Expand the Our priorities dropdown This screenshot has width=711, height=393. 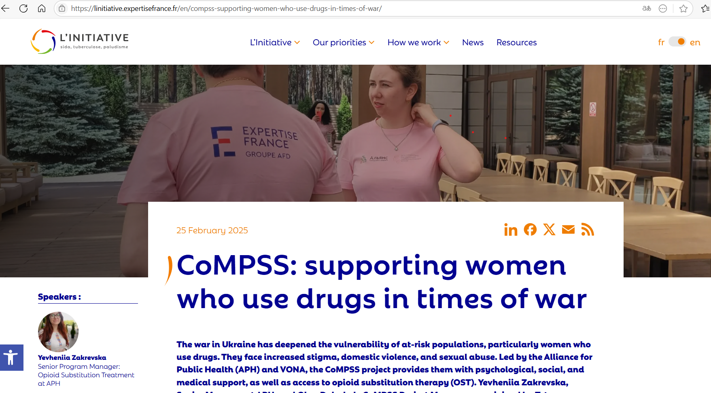point(344,42)
